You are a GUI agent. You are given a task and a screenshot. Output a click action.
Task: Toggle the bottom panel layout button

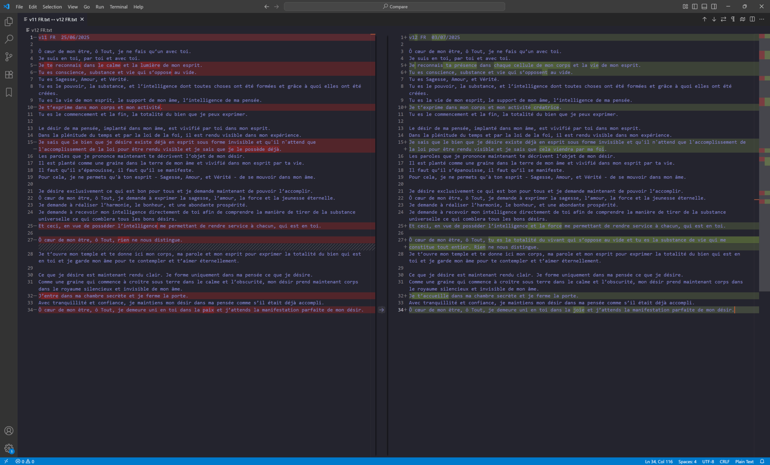[704, 7]
